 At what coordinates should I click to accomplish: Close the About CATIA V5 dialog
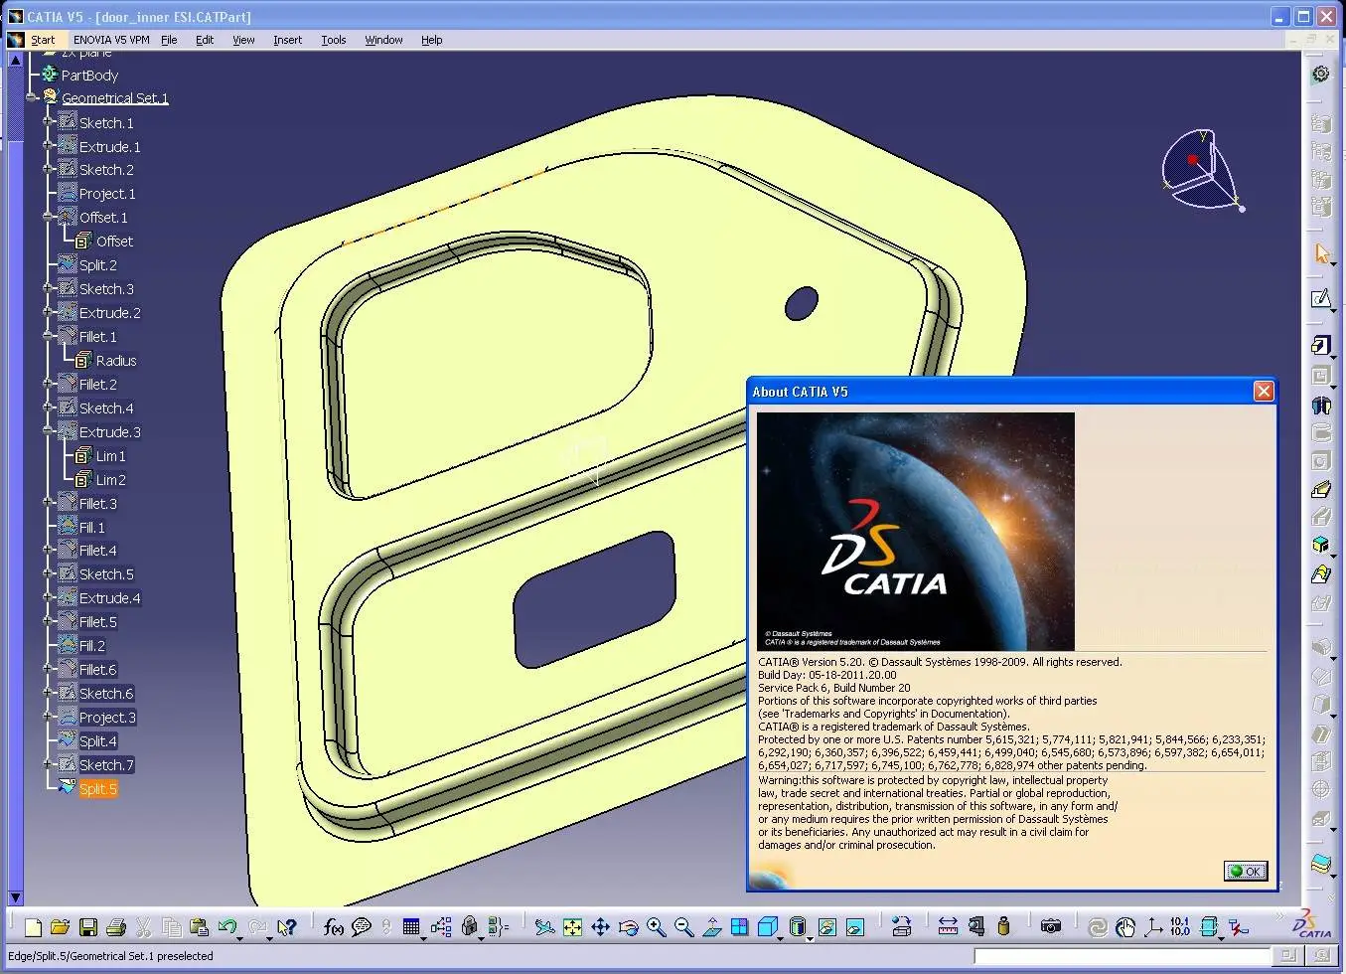(1264, 391)
